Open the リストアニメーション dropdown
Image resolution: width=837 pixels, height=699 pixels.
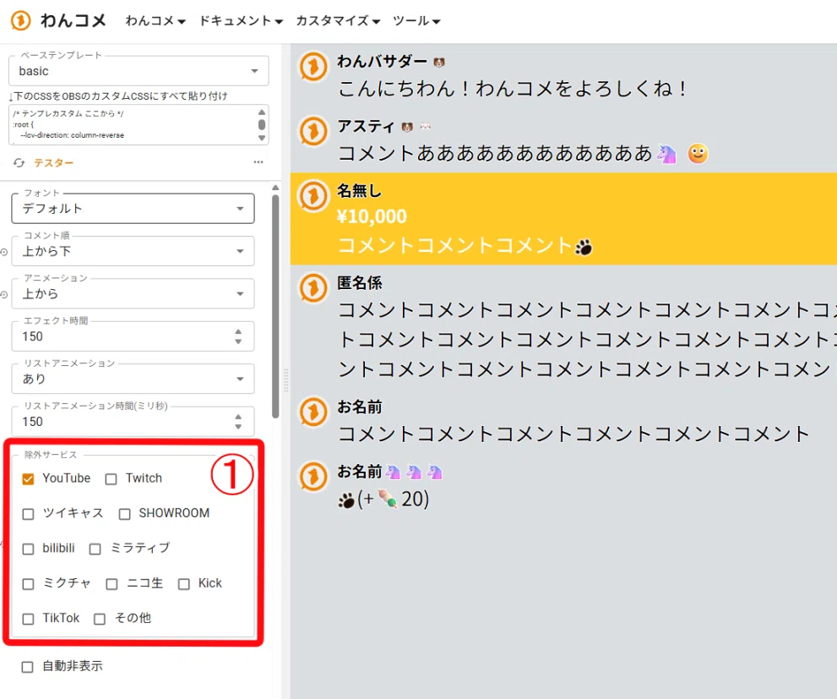133,379
